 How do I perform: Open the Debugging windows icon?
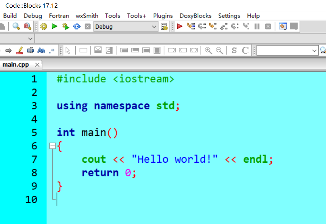283,26
